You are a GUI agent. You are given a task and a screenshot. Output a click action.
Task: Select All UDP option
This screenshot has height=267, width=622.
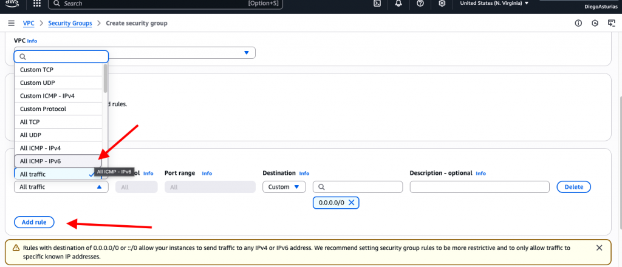pyautogui.click(x=58, y=135)
